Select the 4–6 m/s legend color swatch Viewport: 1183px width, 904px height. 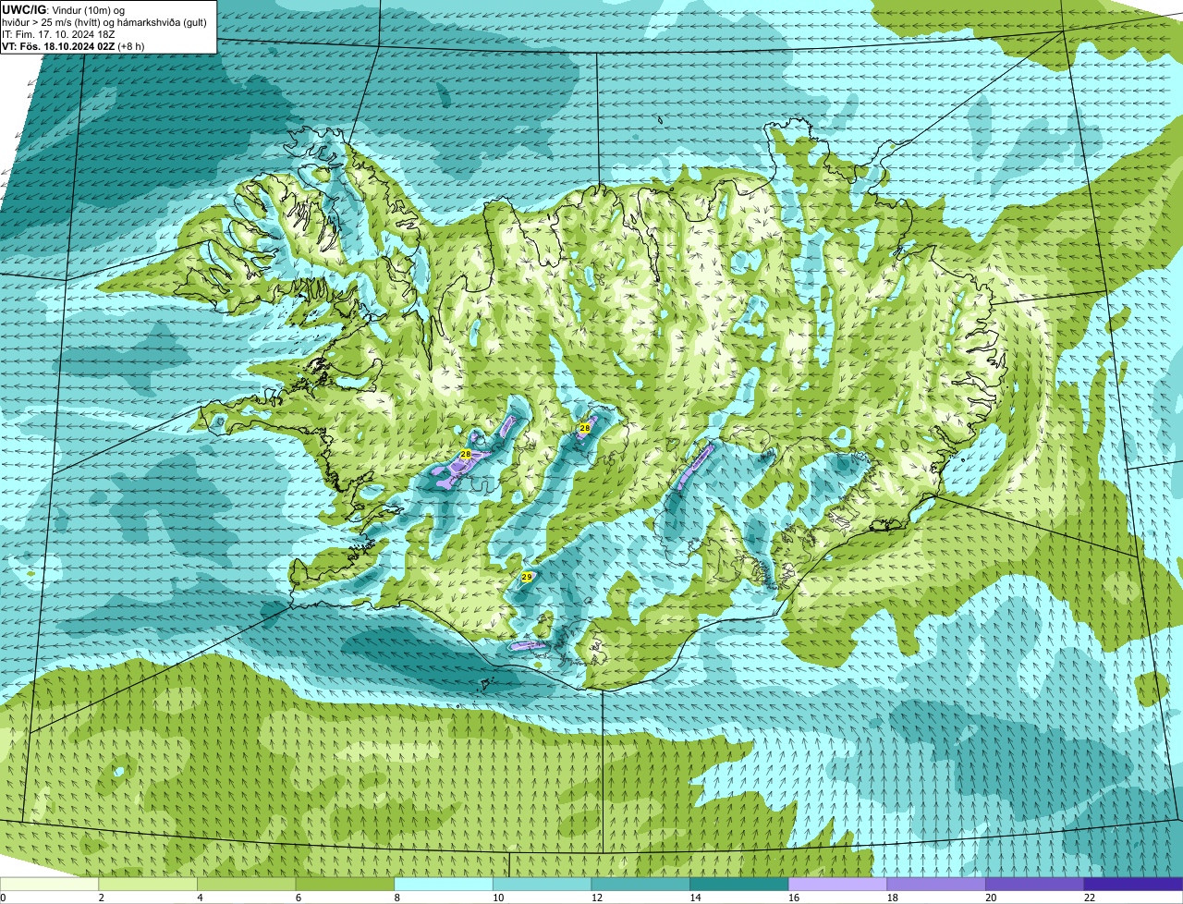[246, 884]
